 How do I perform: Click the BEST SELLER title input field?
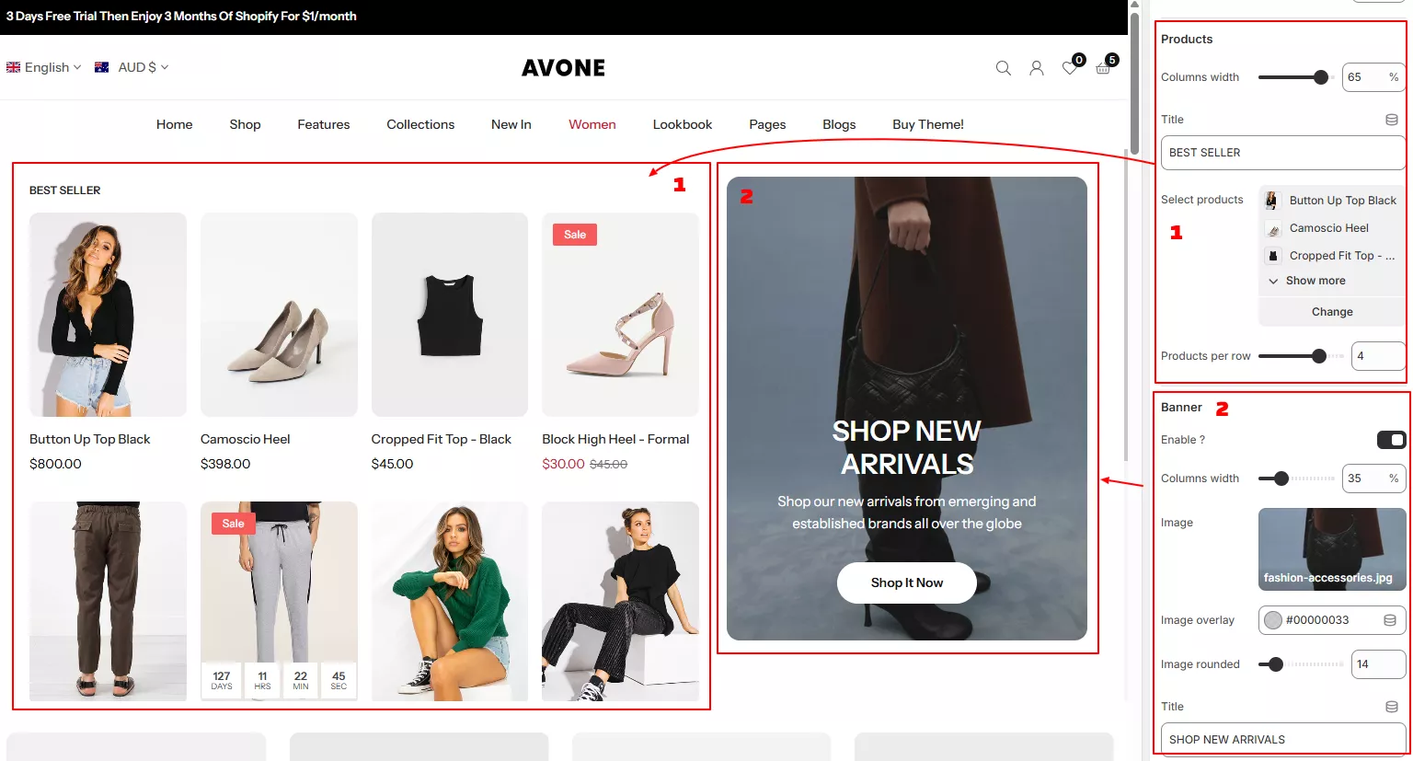click(1282, 153)
